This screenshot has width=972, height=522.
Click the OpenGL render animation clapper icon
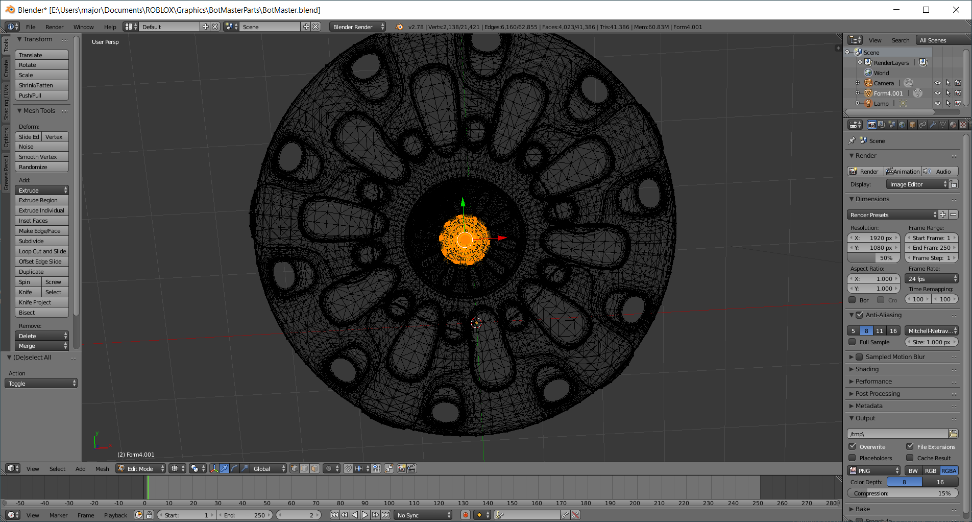point(412,468)
